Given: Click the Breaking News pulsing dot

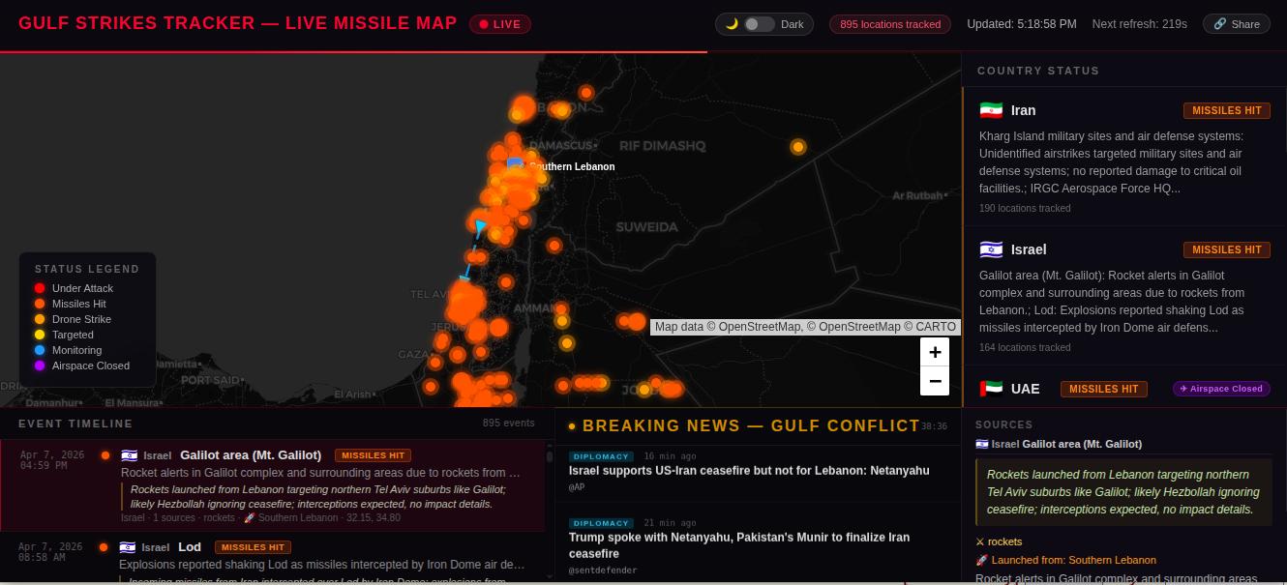Looking at the screenshot, I should point(572,426).
